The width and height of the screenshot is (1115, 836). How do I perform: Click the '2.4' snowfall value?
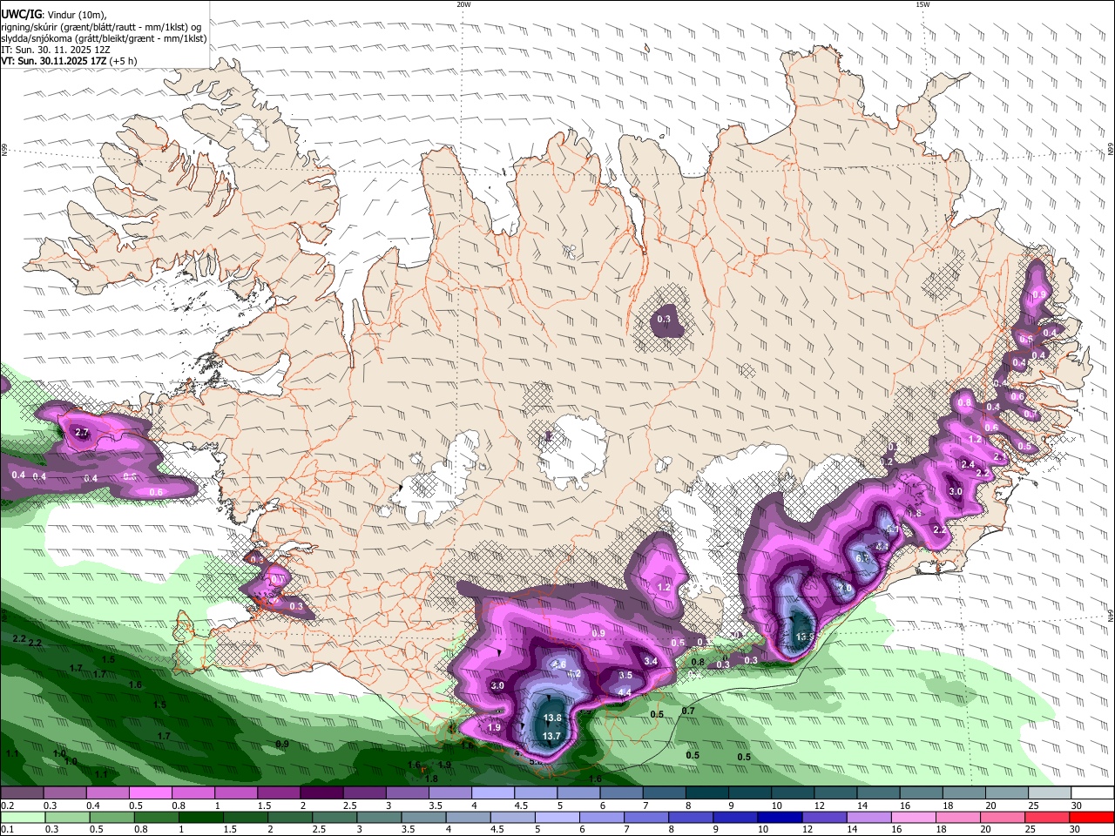tap(968, 465)
